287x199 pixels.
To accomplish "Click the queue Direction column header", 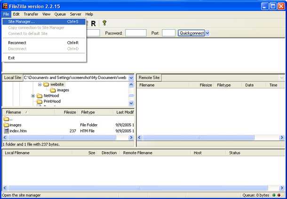I will pyautogui.click(x=109, y=153).
